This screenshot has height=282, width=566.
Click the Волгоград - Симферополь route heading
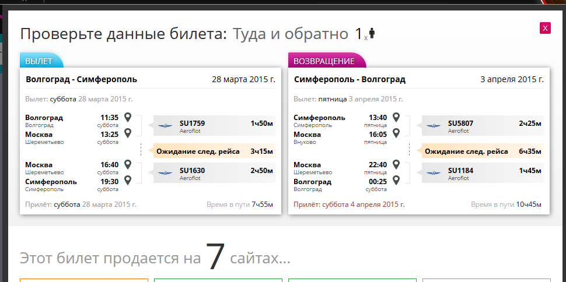81,79
